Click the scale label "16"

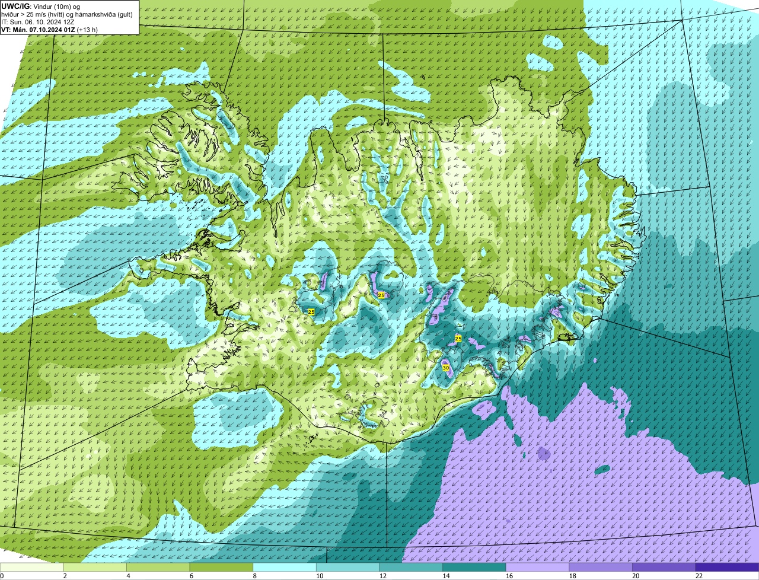(509, 576)
